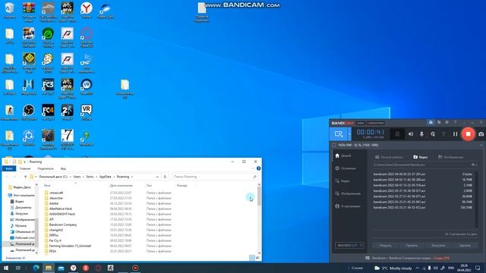Viewport: 486px width, 273px height.
Task: Select Bandicam file sized 150.1MB
Action: tap(423, 207)
